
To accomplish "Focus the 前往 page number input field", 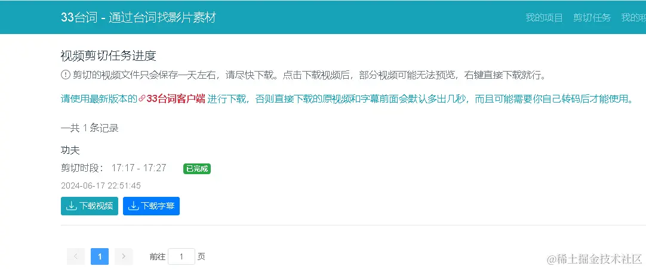I will tap(182, 256).
